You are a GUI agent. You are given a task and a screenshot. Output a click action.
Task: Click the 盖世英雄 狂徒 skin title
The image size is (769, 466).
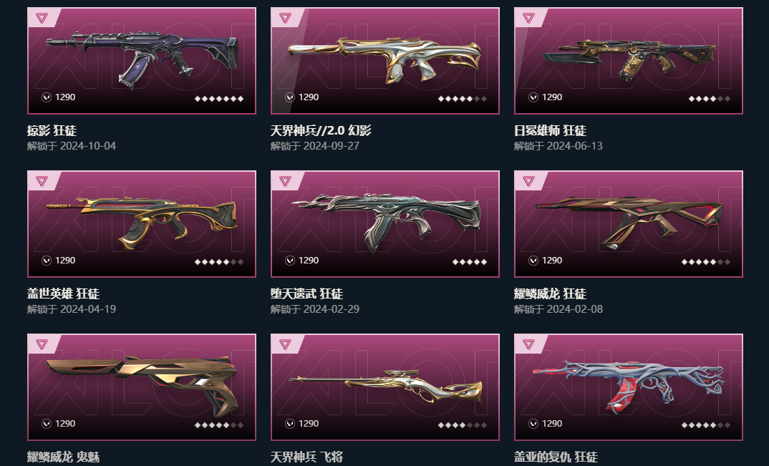point(63,293)
